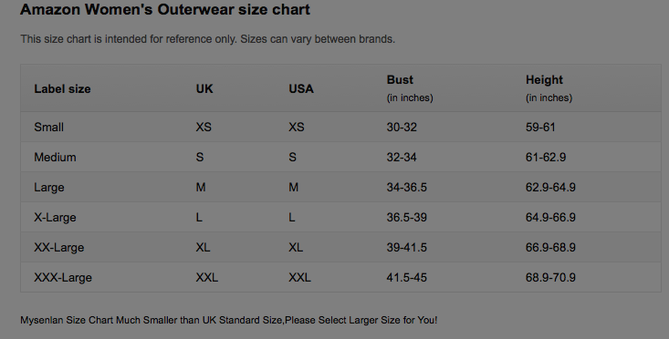The image size is (669, 339).
Task: Select the Large label size row
Action: pyautogui.click(x=340, y=188)
